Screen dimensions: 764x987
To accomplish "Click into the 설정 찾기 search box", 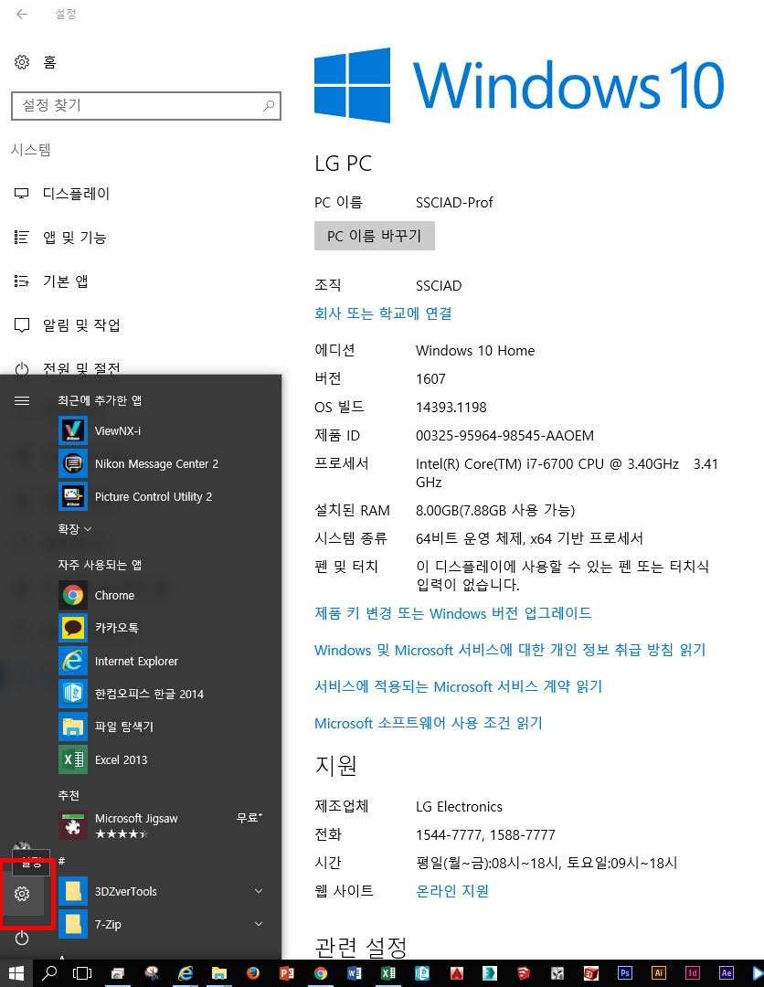I will point(137,106).
